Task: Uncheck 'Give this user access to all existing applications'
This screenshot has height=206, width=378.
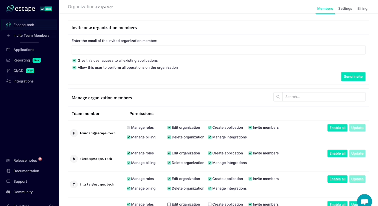Action: tap(74, 60)
